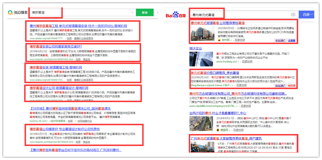Screen dimensions: 322x160
Task: Click the colorful building thumbnail of 广州单元式玻璃幕墙
Action: click(x=202, y=146)
